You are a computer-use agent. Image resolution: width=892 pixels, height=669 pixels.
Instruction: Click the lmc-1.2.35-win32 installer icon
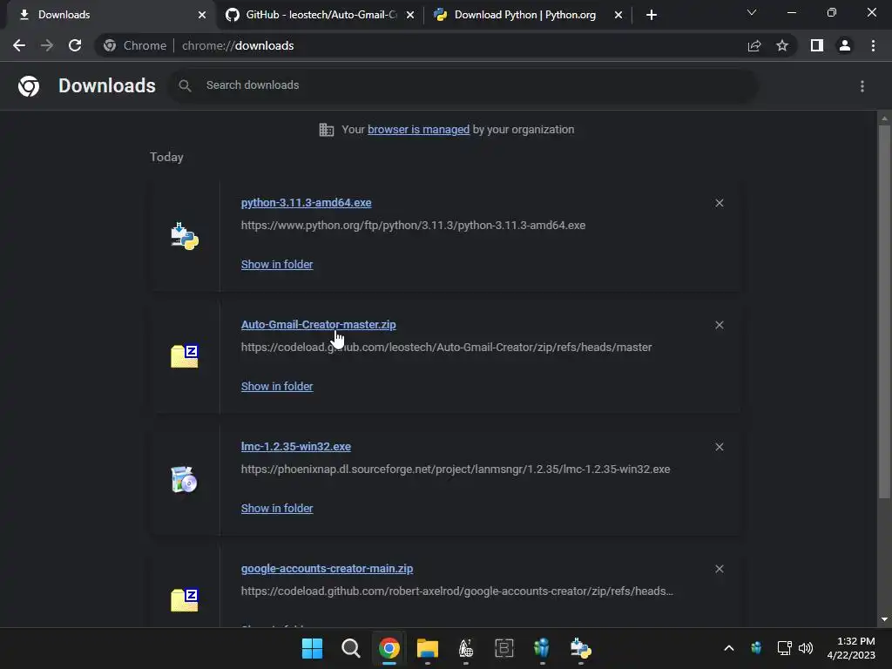[185, 479]
